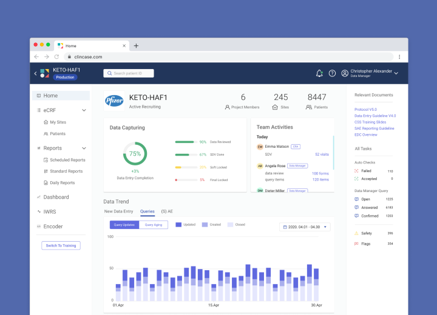Click the Switch To Training button
437x315 pixels.
pos(61,245)
